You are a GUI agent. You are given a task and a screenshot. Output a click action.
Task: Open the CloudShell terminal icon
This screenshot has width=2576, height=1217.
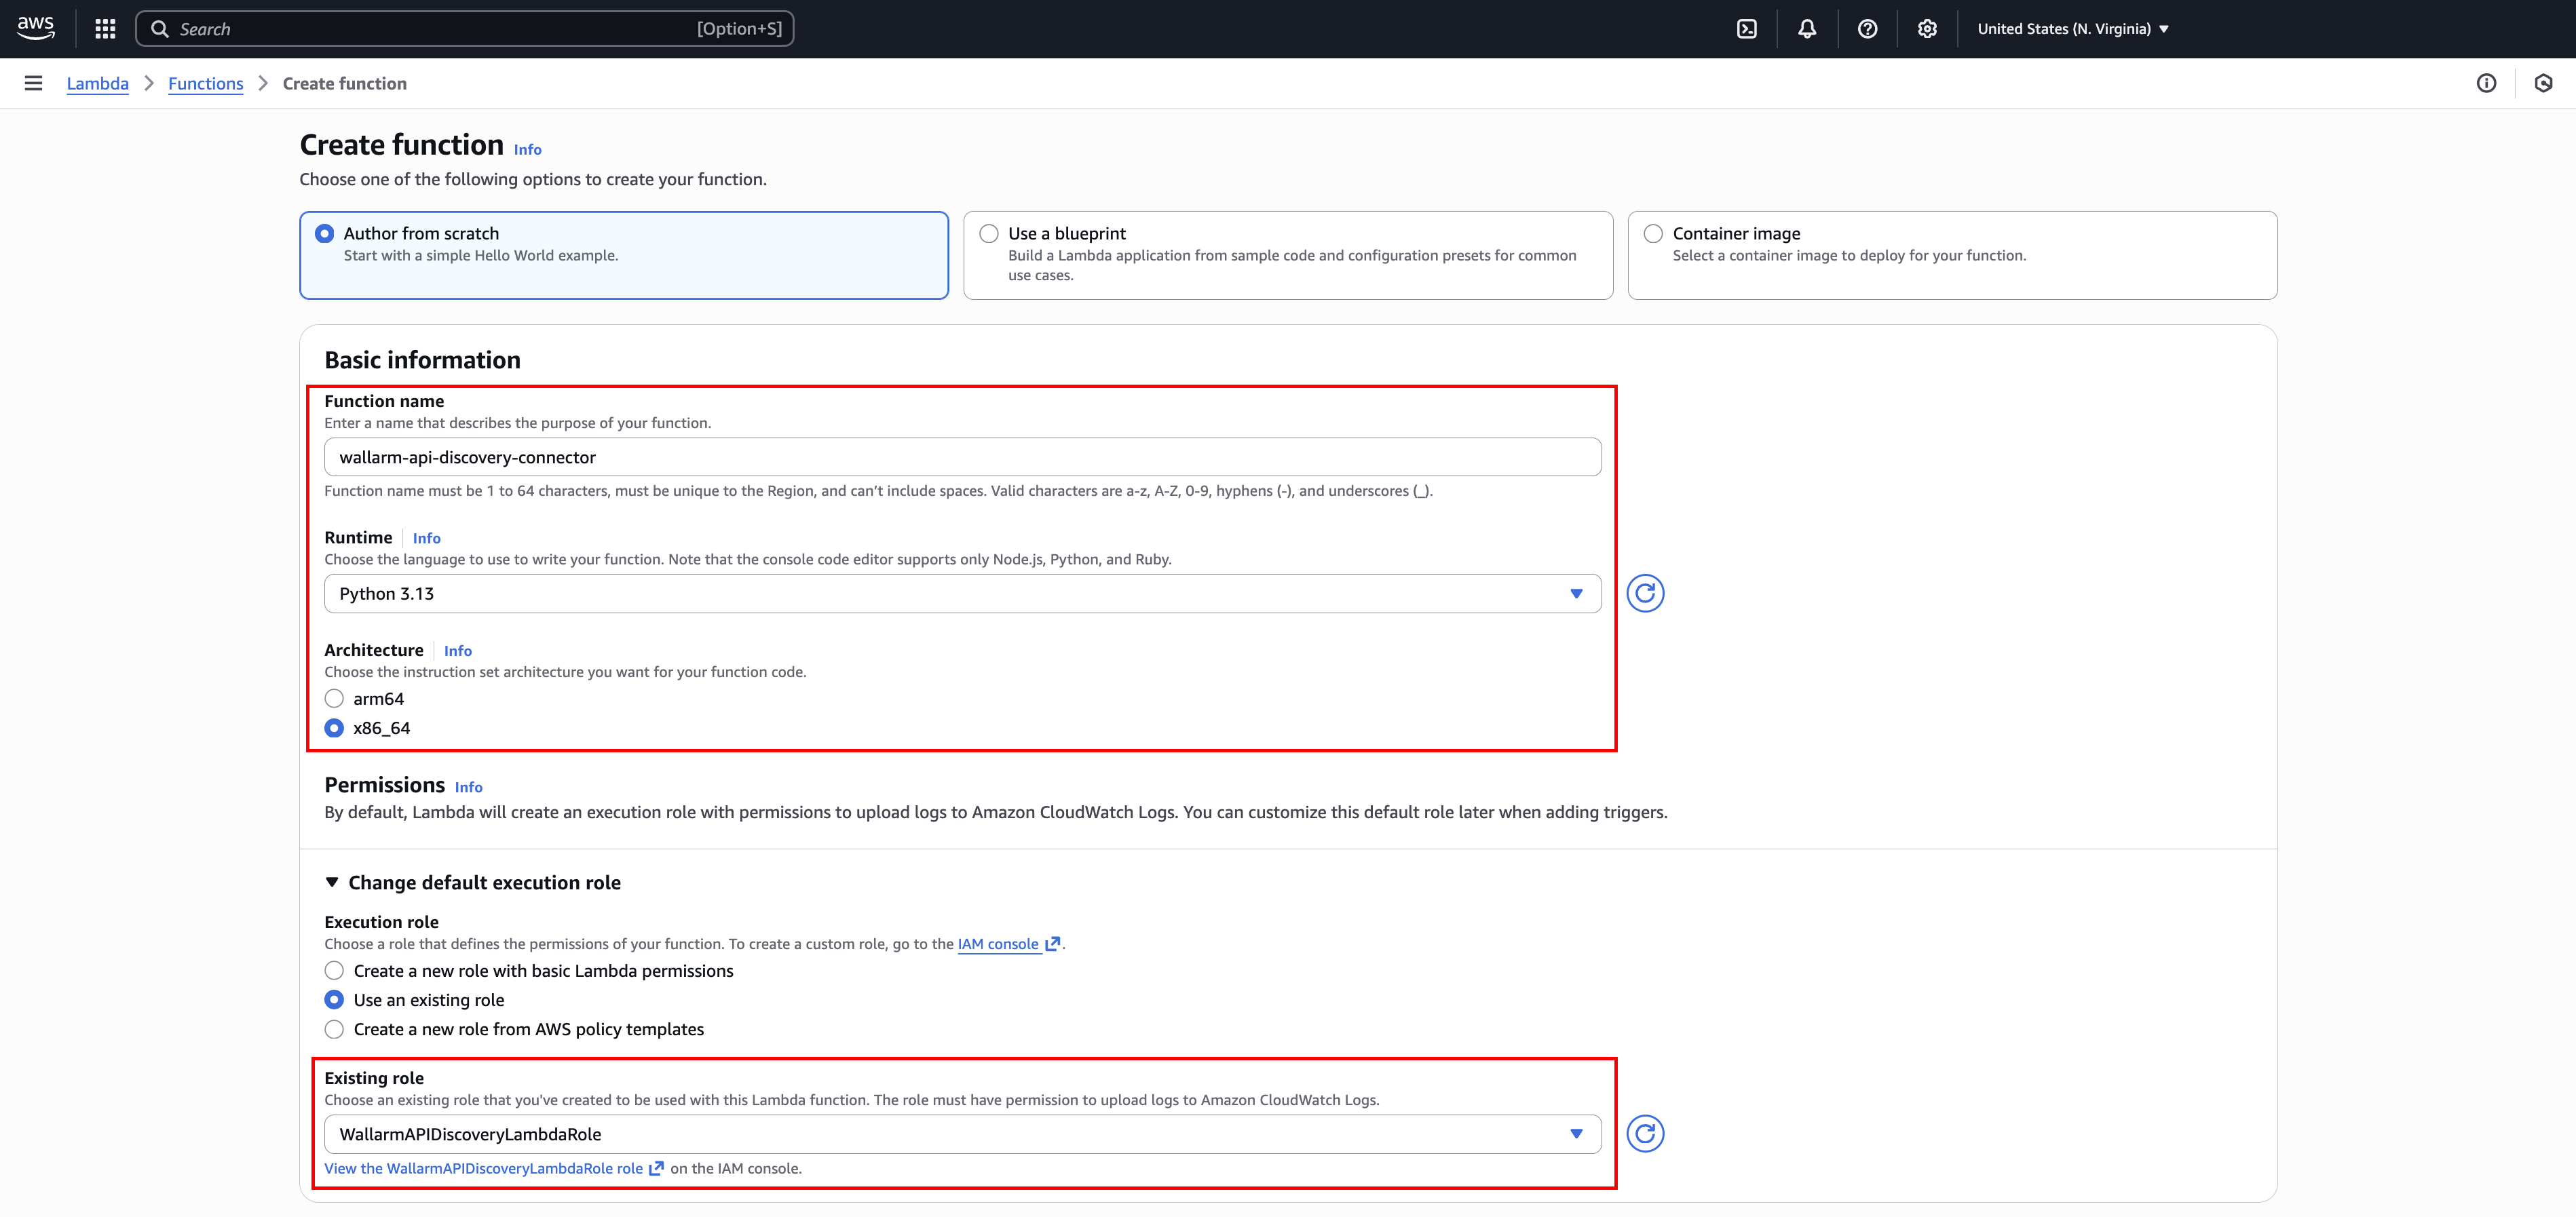point(1747,28)
